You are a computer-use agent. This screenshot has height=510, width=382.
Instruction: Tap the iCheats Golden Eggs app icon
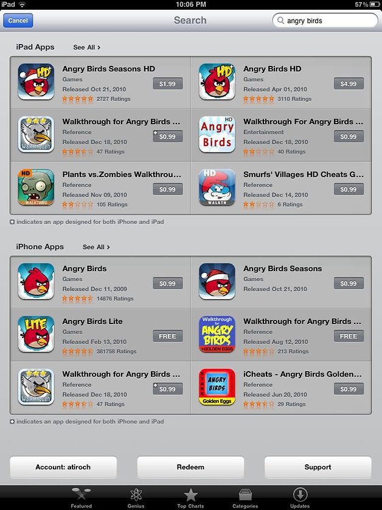(x=217, y=387)
